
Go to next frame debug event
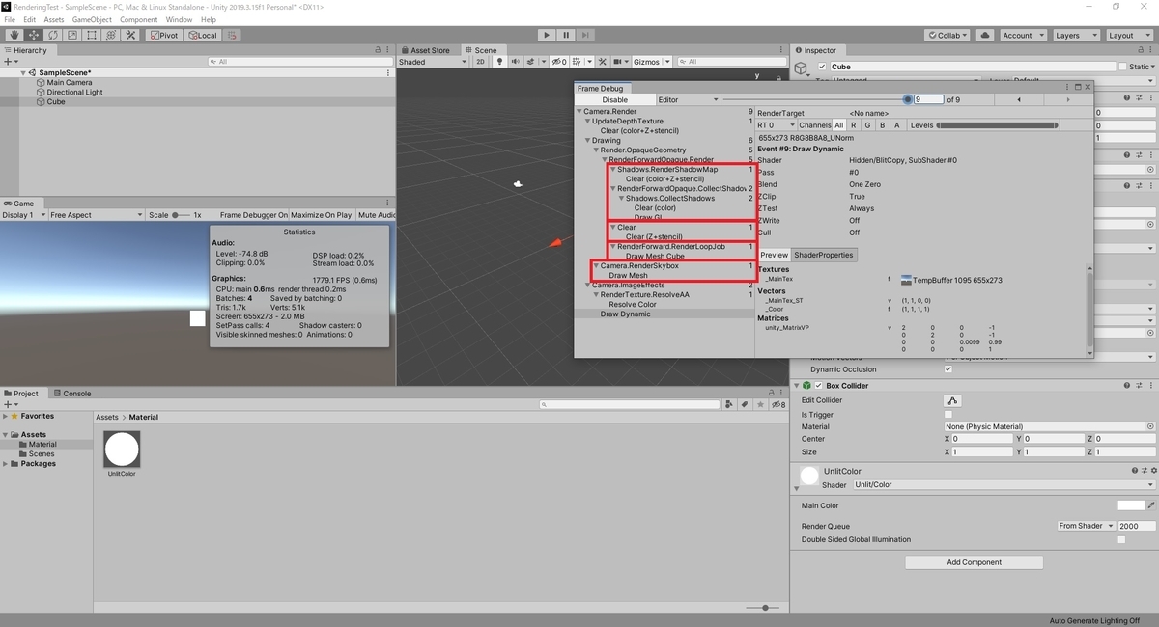1067,99
